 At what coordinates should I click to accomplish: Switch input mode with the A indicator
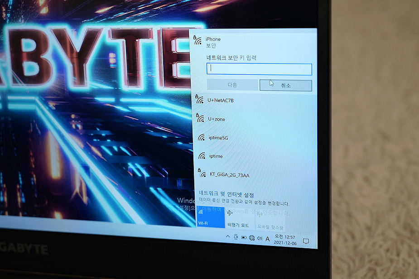click(268, 239)
